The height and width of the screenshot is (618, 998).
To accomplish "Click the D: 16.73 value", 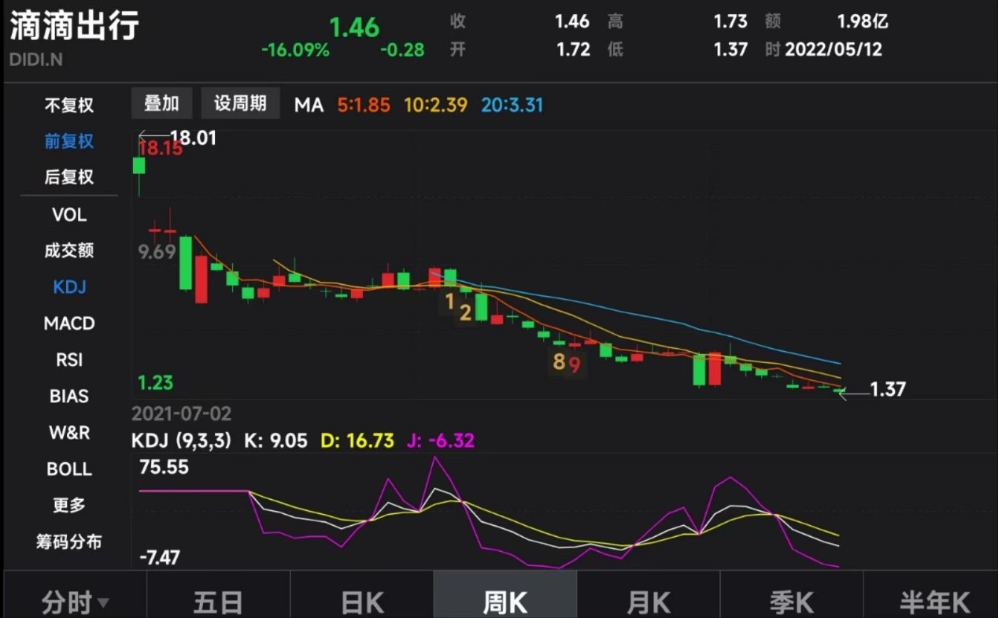I will click(357, 441).
